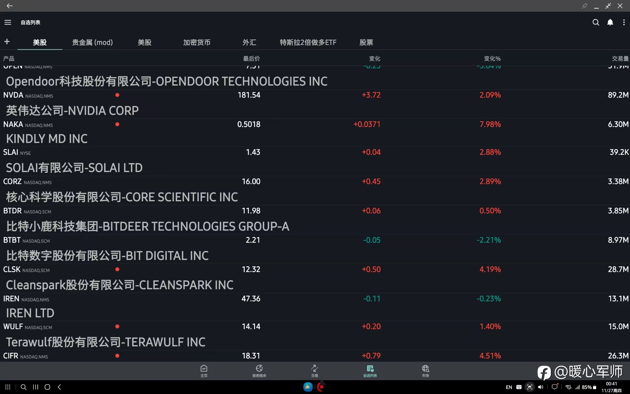Open the 特斯拉2倍做多ETF tab
Image resolution: width=630 pixels, height=394 pixels.
[308, 42]
